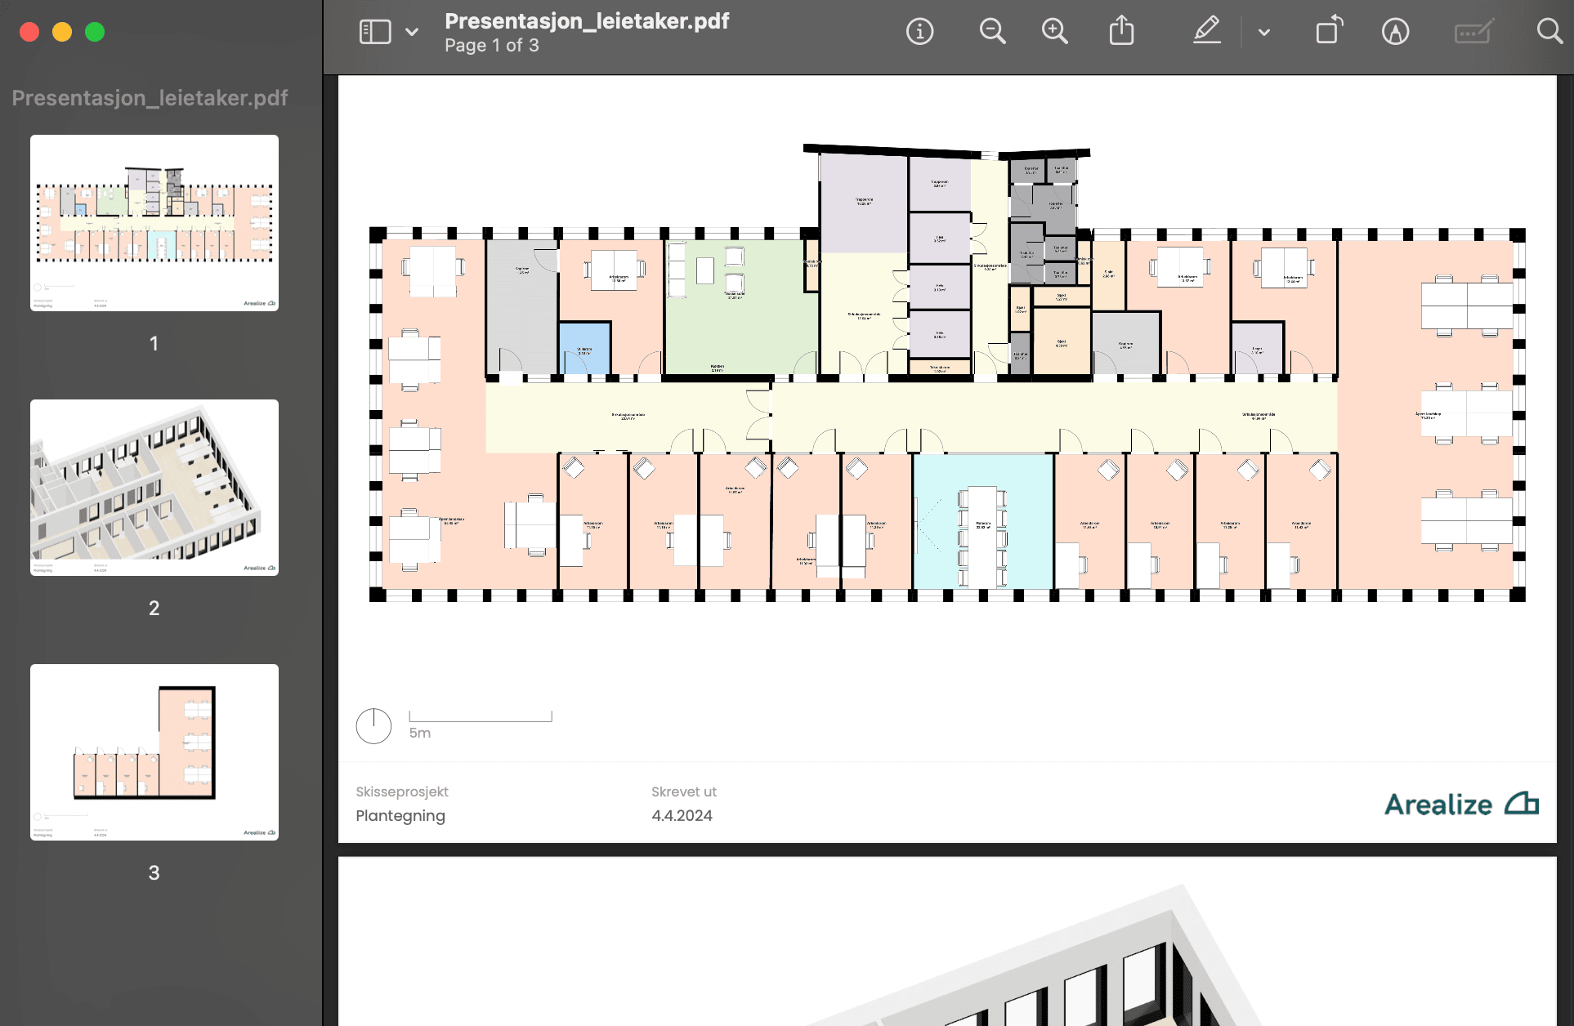
Task: Zoom out of the document
Action: tap(992, 32)
